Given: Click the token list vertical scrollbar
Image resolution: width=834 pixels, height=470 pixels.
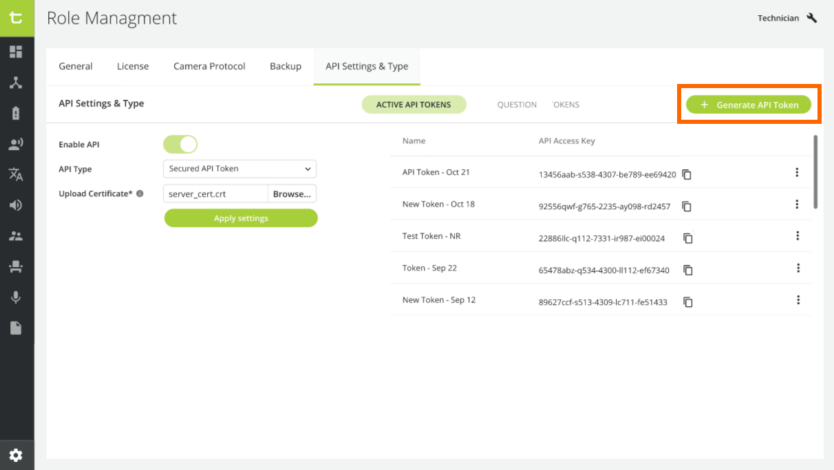Looking at the screenshot, I should (815, 172).
